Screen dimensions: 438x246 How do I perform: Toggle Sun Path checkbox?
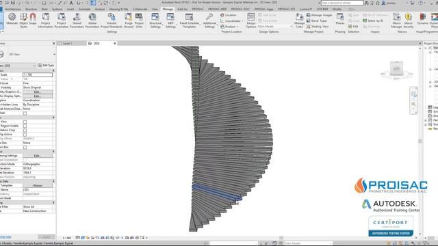coord(25,113)
